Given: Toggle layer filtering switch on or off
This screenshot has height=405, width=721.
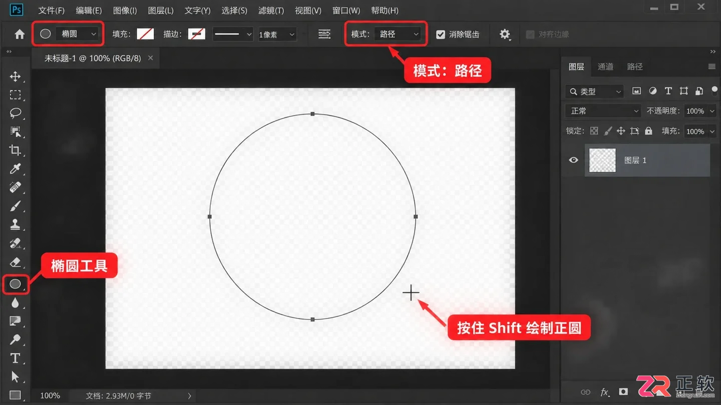Looking at the screenshot, I should [x=714, y=90].
